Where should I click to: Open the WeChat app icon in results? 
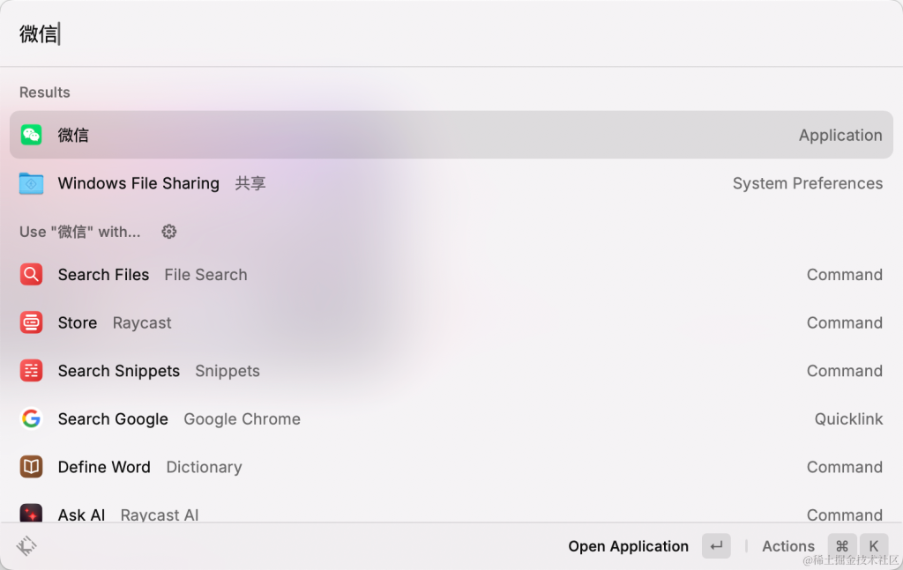click(31, 135)
